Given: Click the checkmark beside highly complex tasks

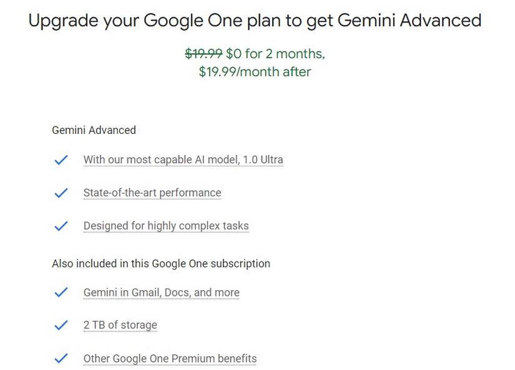Looking at the screenshot, I should (61, 226).
